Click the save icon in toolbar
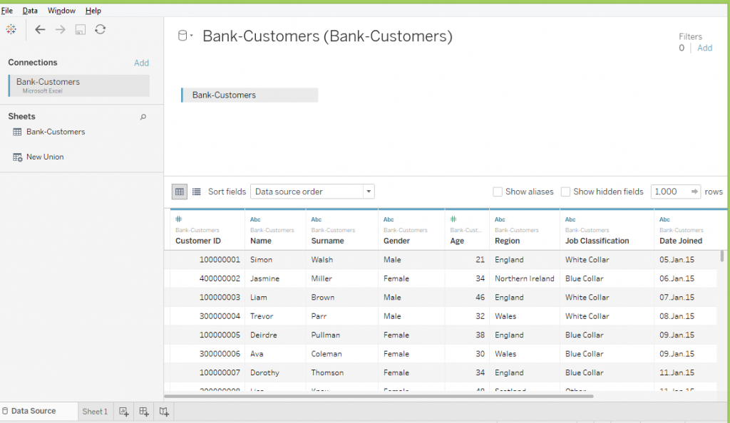The image size is (730, 423). click(81, 29)
